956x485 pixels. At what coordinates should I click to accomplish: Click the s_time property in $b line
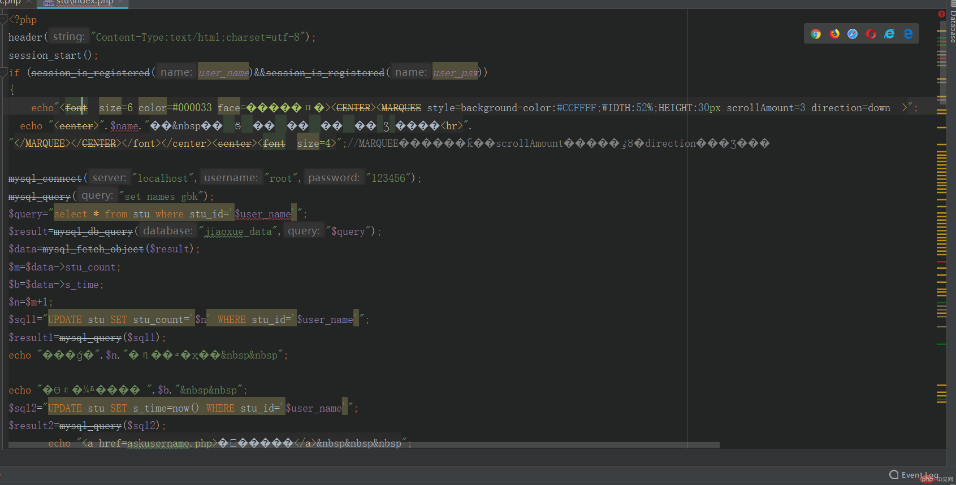82,285
